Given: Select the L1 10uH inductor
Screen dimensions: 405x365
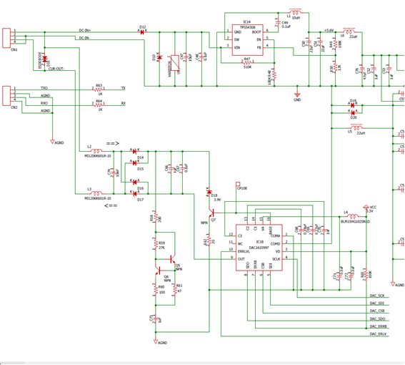Looking at the screenshot, I should click(295, 12).
